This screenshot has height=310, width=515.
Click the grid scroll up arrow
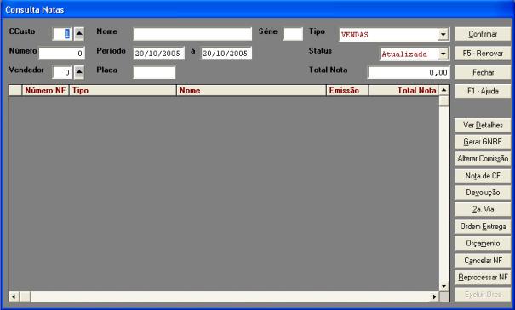point(444,90)
